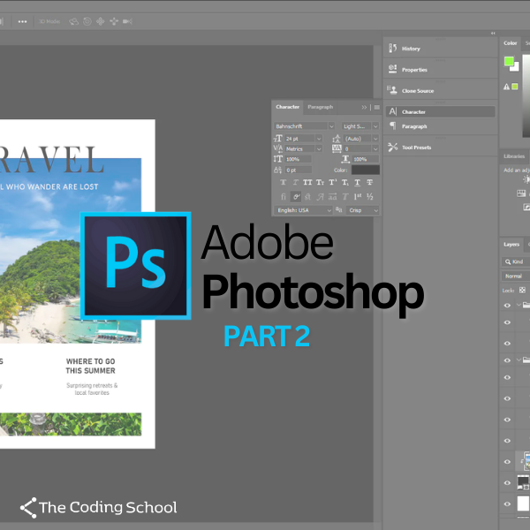Screen dimensions: 530x530
Task: Open the Character panel flyout menu
Action: tap(376, 107)
